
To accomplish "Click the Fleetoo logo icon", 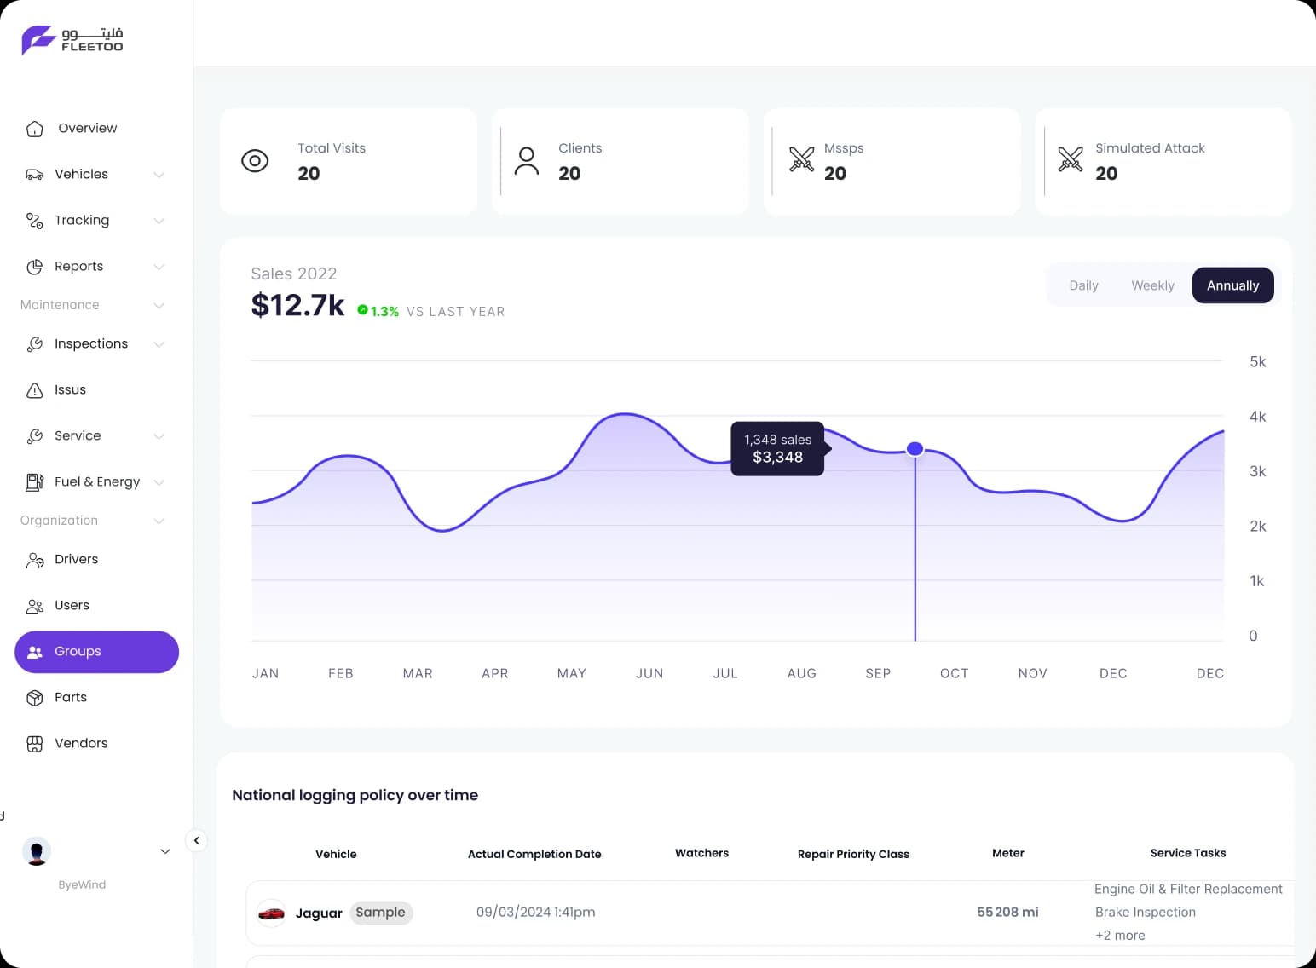I will 38,40.
